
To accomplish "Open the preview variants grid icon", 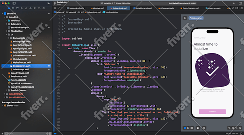I will (192, 128).
